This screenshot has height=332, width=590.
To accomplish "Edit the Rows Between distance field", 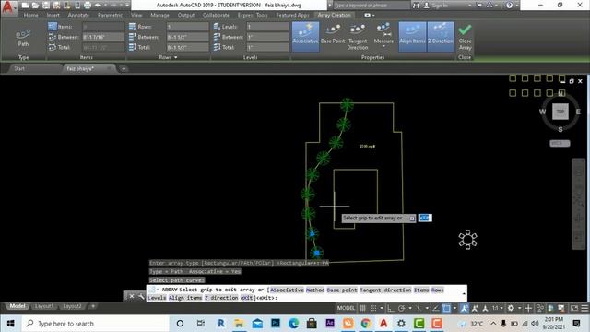I will pyautogui.click(x=187, y=37).
